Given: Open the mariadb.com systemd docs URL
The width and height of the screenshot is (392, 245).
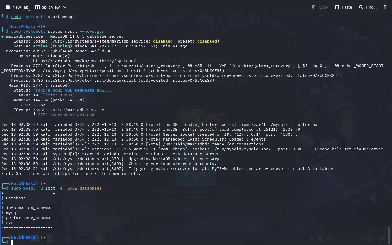Looking at the screenshot, I should (x=84, y=61).
